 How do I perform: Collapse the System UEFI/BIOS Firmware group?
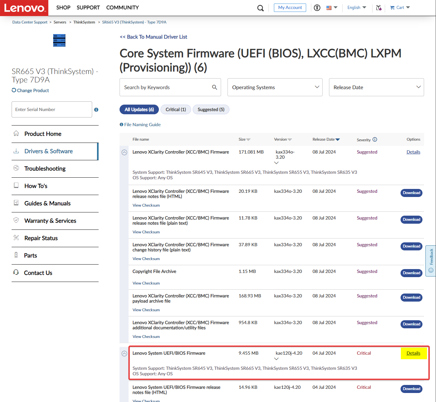pos(124,354)
